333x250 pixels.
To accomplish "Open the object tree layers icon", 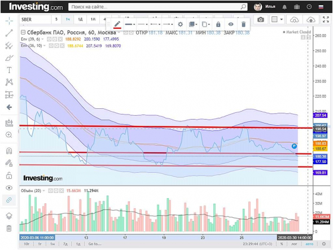I will [9, 216].
